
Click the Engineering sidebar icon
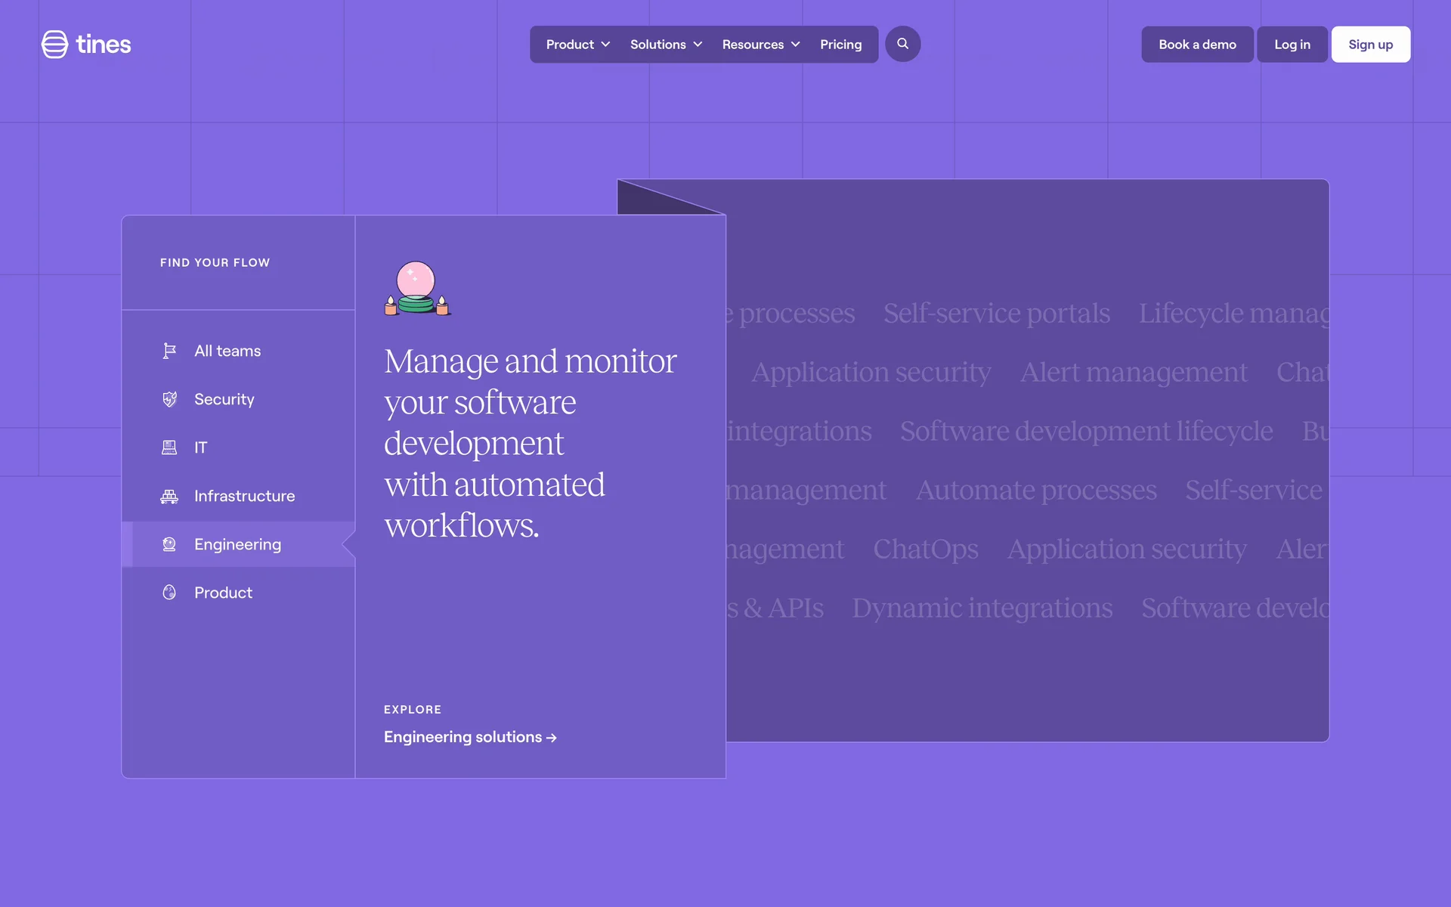point(169,544)
